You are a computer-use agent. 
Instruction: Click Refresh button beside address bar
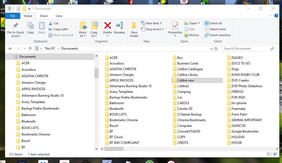[216, 49]
